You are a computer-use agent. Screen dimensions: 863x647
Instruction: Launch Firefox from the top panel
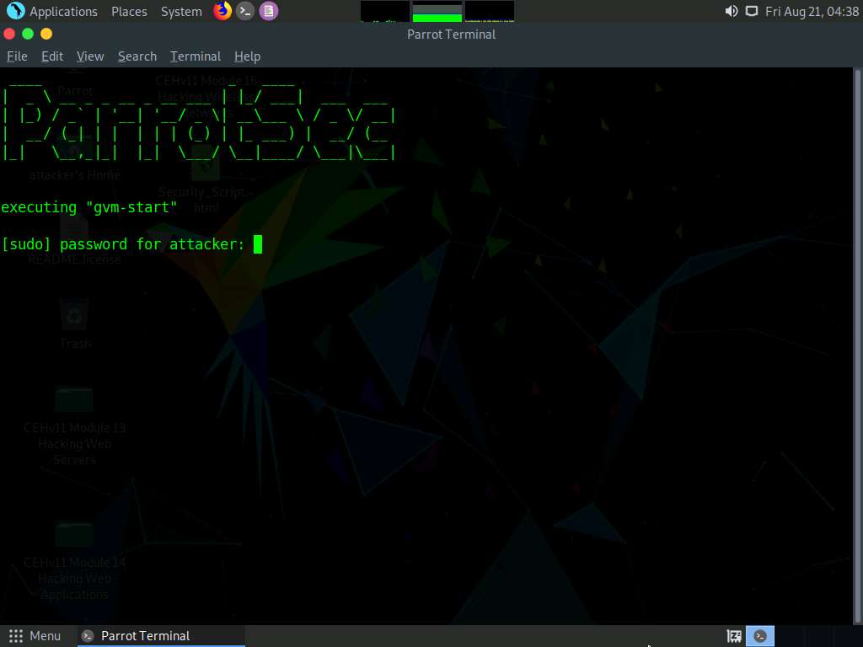(222, 11)
